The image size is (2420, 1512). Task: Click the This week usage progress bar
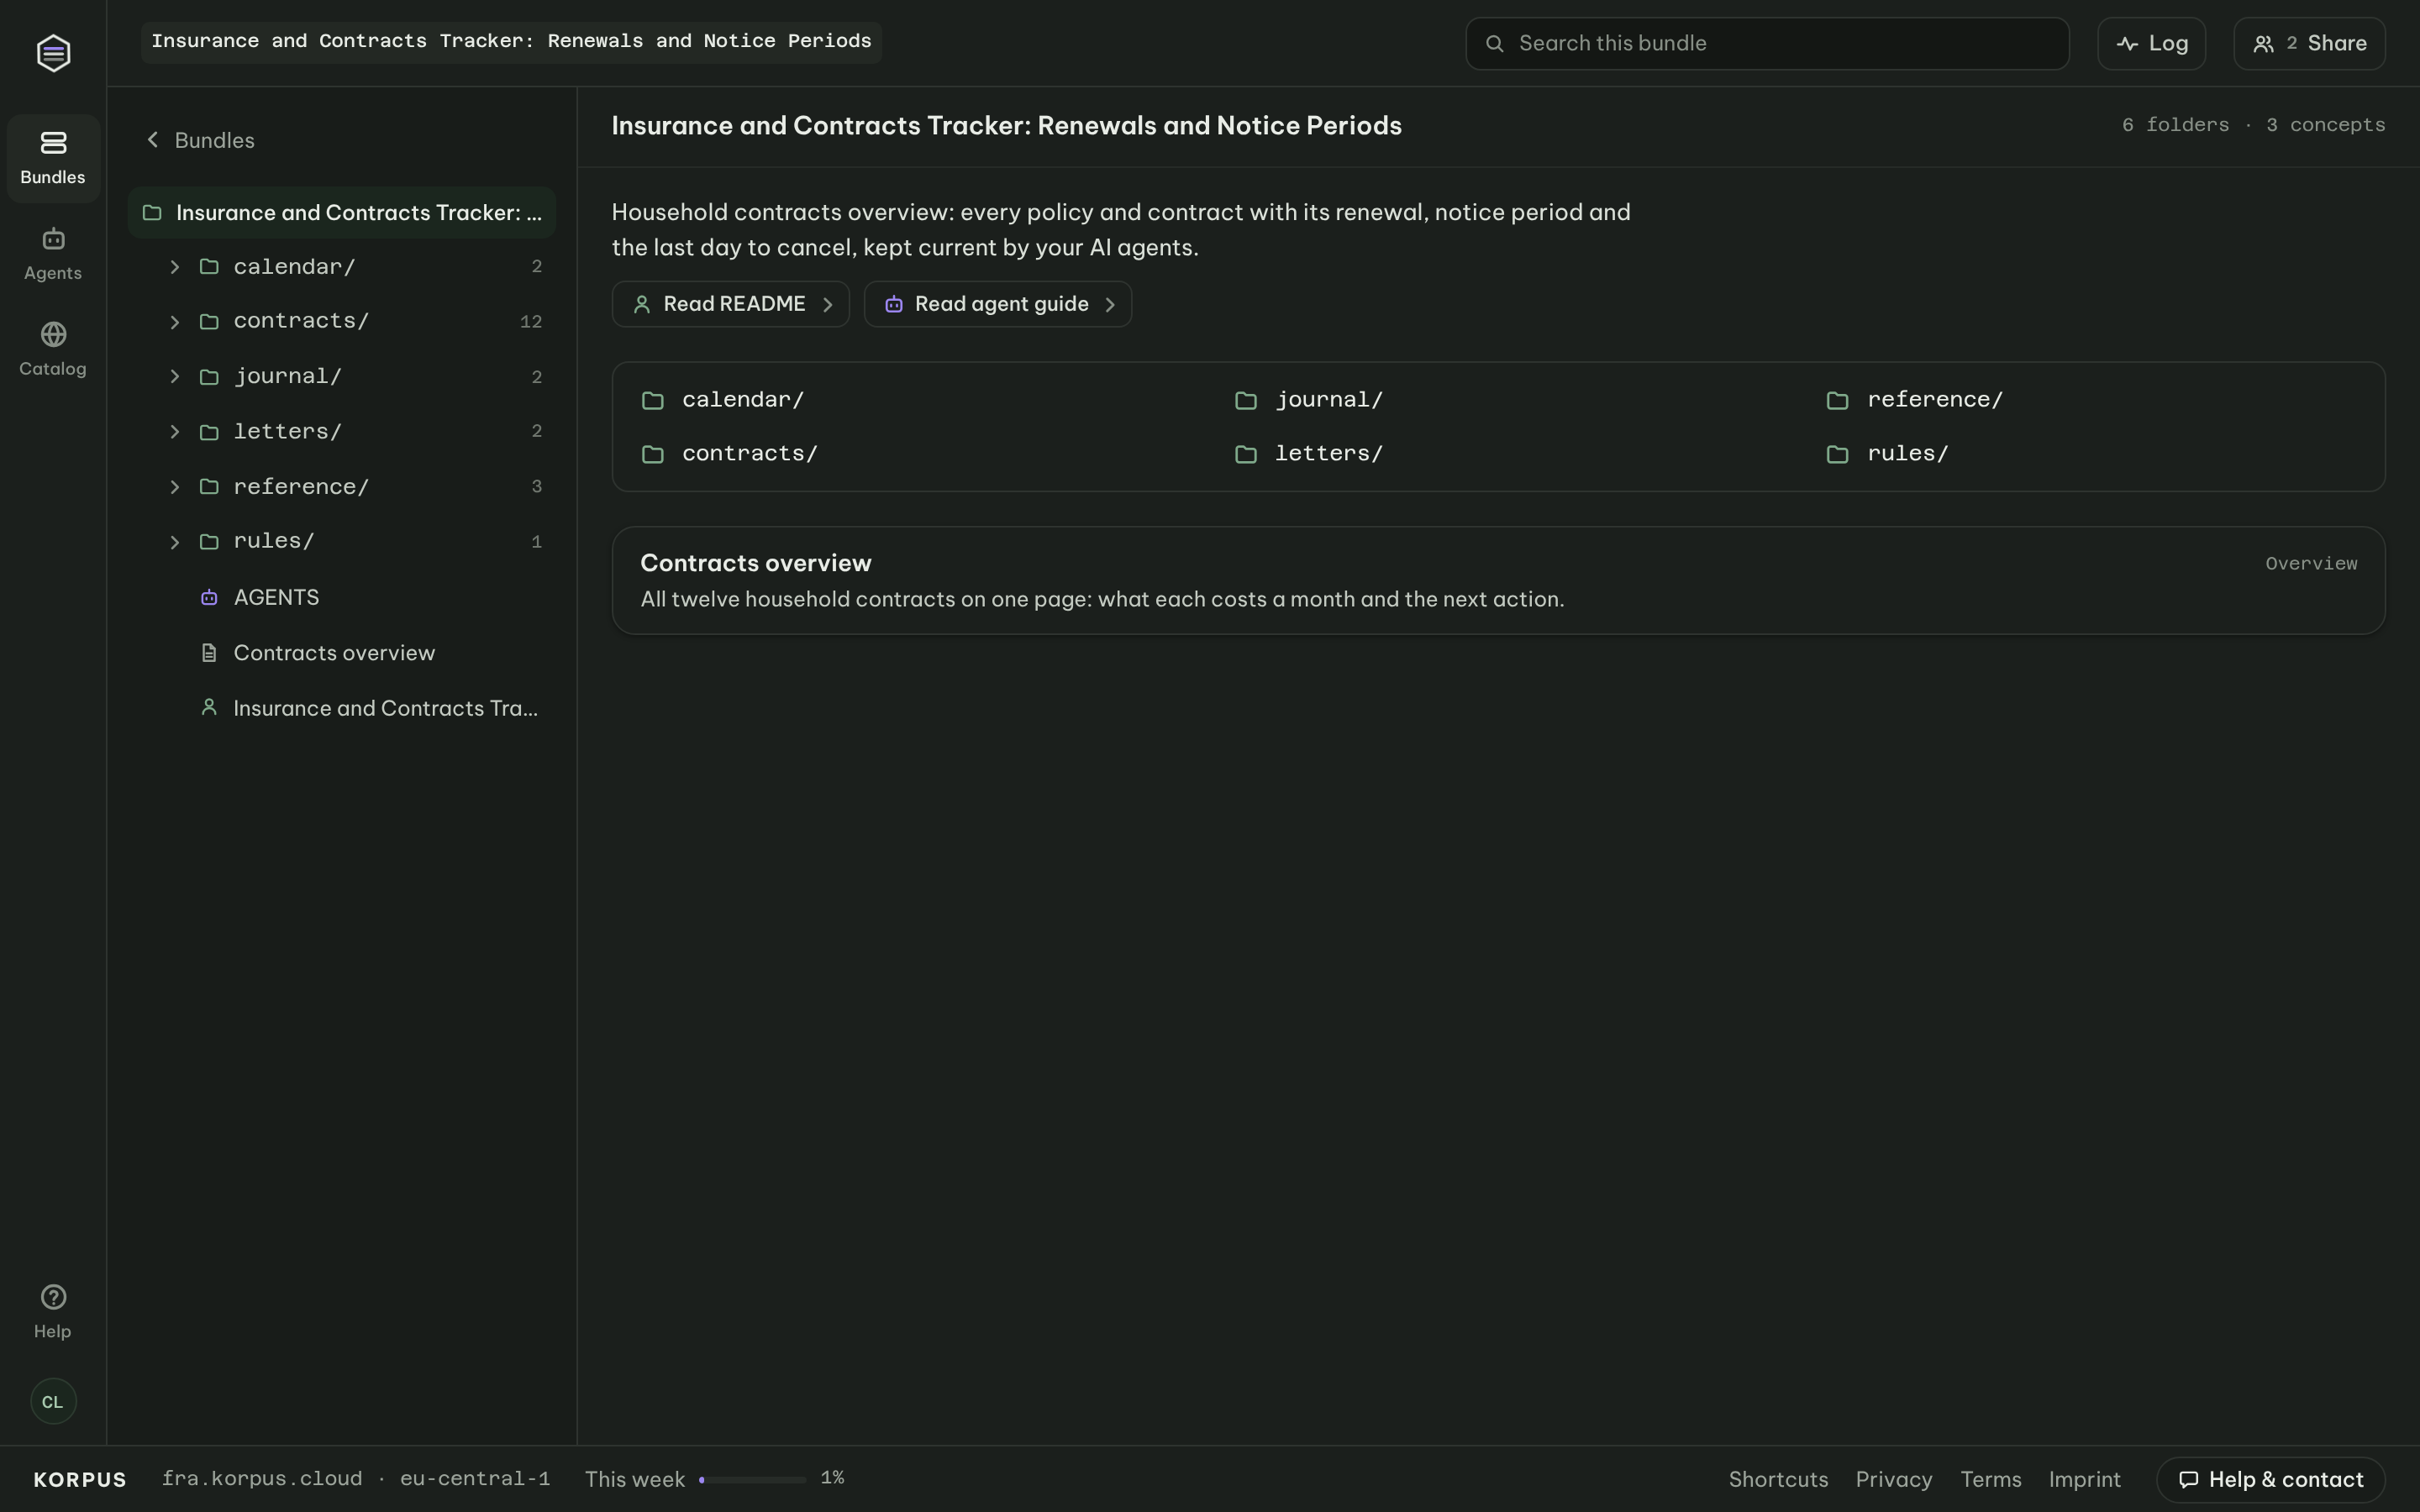tap(752, 1479)
